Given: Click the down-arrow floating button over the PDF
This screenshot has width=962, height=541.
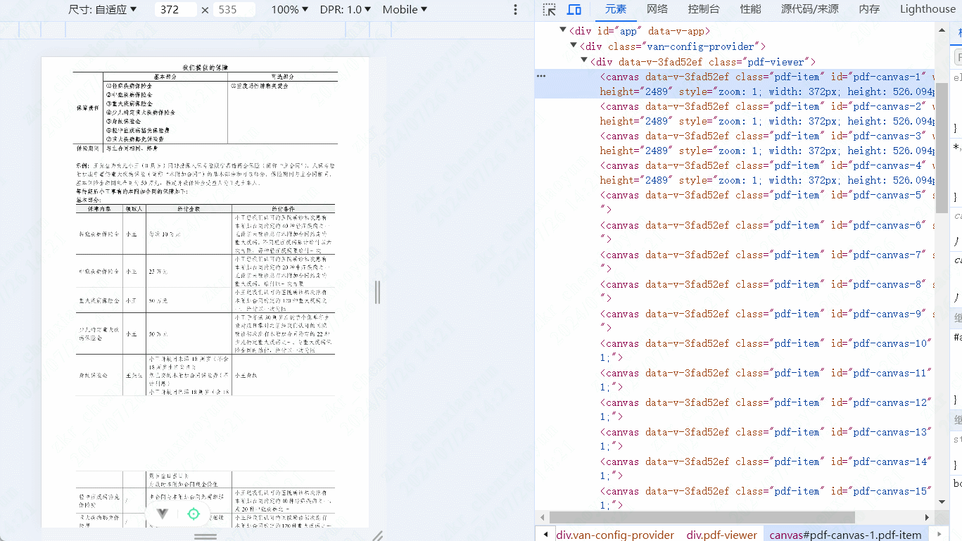Looking at the screenshot, I should coord(162,514).
